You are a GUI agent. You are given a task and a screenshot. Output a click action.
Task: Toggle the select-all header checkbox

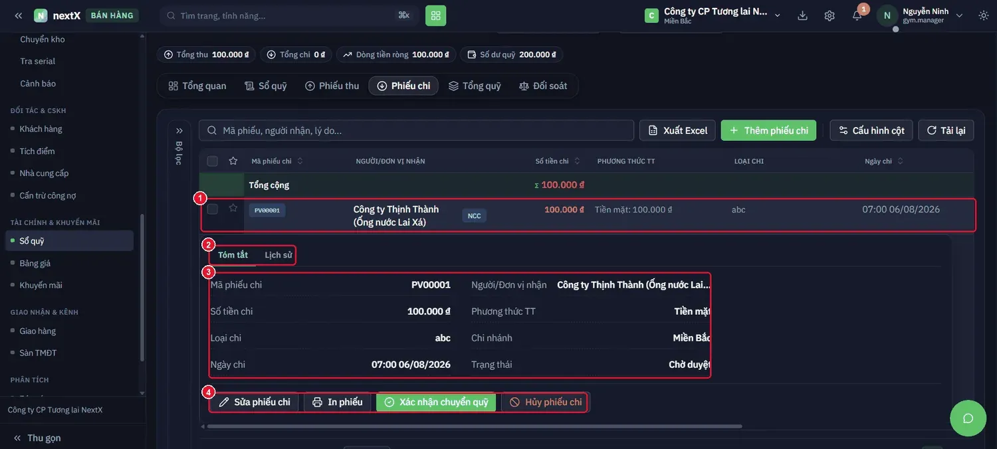[x=213, y=161]
